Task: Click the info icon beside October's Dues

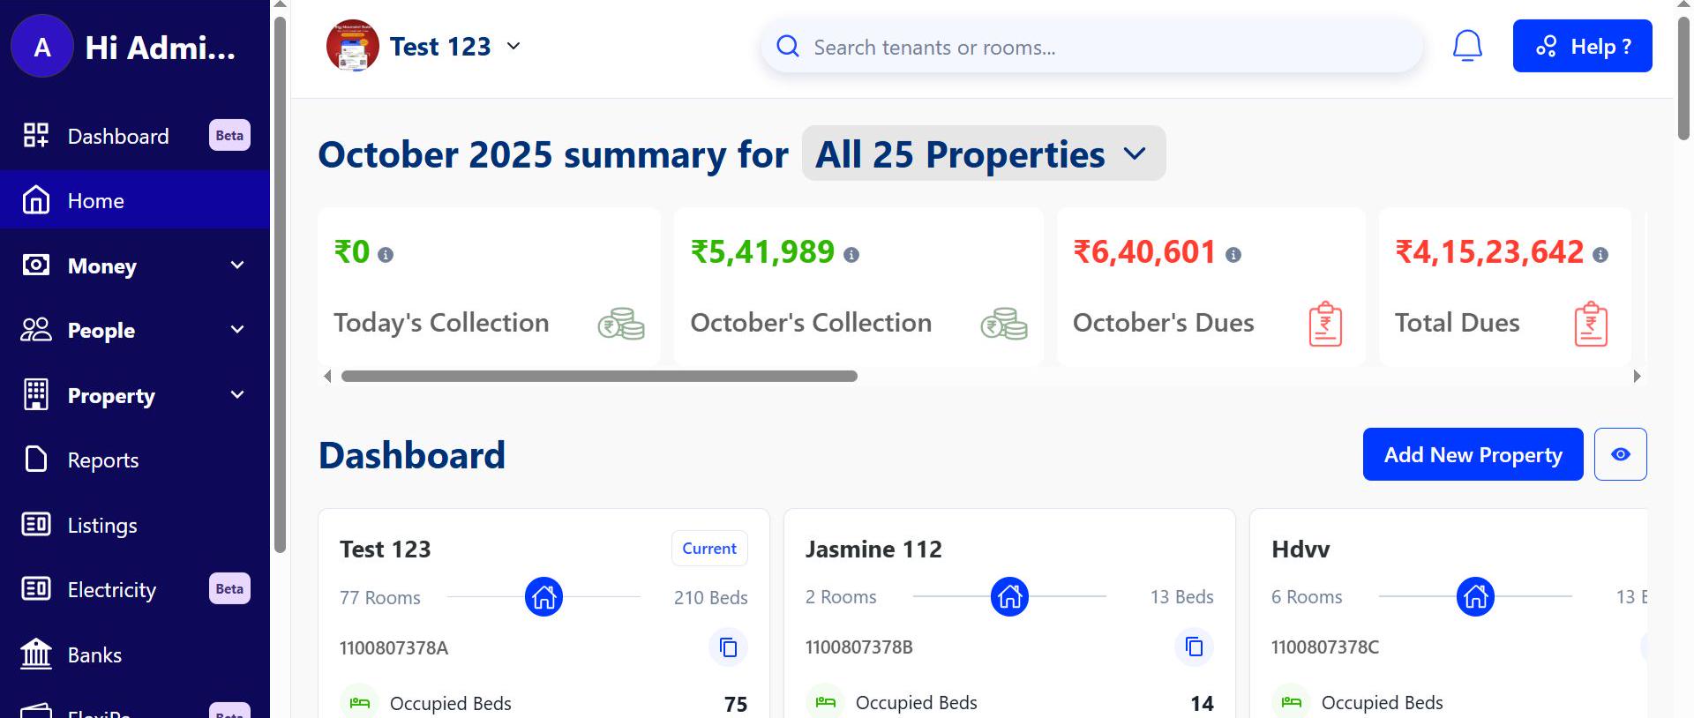Action: (x=1233, y=255)
